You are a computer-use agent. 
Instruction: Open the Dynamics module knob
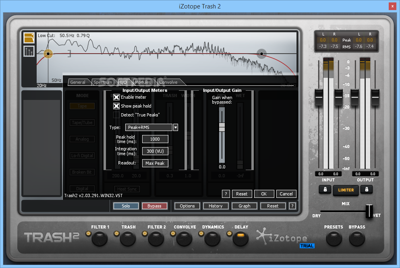pos(212,239)
